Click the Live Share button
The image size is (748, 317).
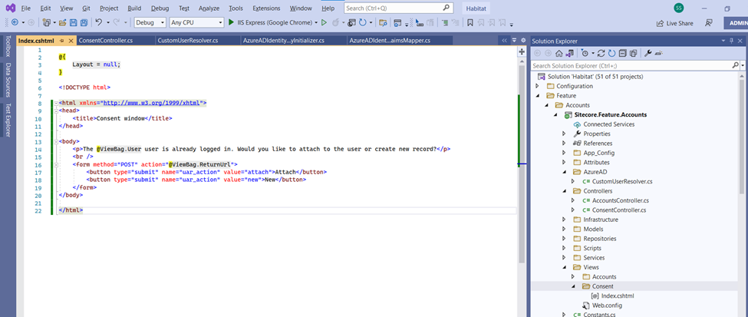coord(674,23)
